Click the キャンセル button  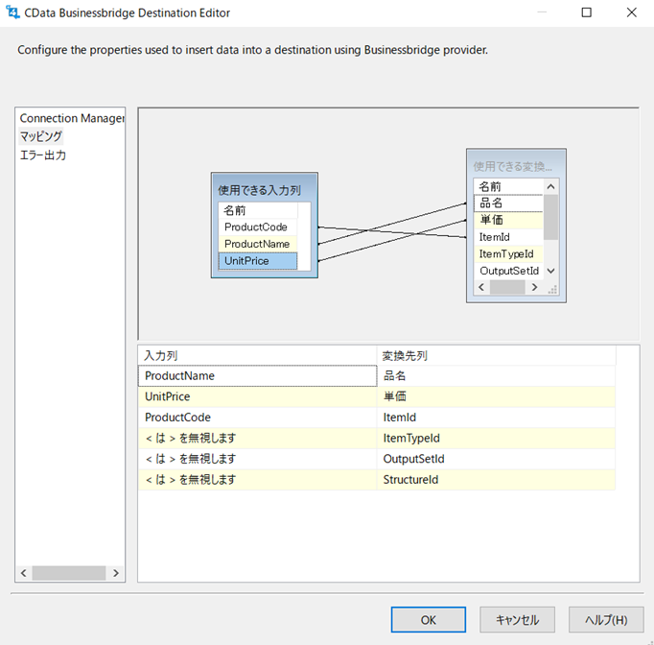(517, 620)
